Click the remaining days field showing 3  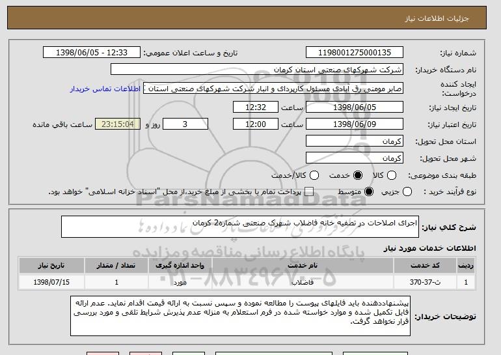(185, 124)
